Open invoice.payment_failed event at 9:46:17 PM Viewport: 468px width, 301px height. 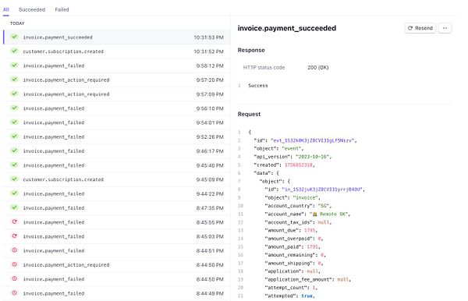(117, 151)
